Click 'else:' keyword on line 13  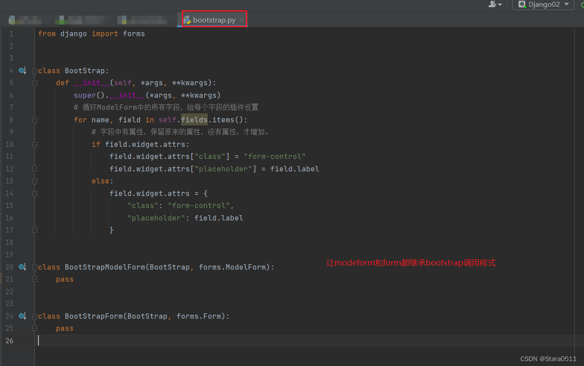pyautogui.click(x=103, y=181)
